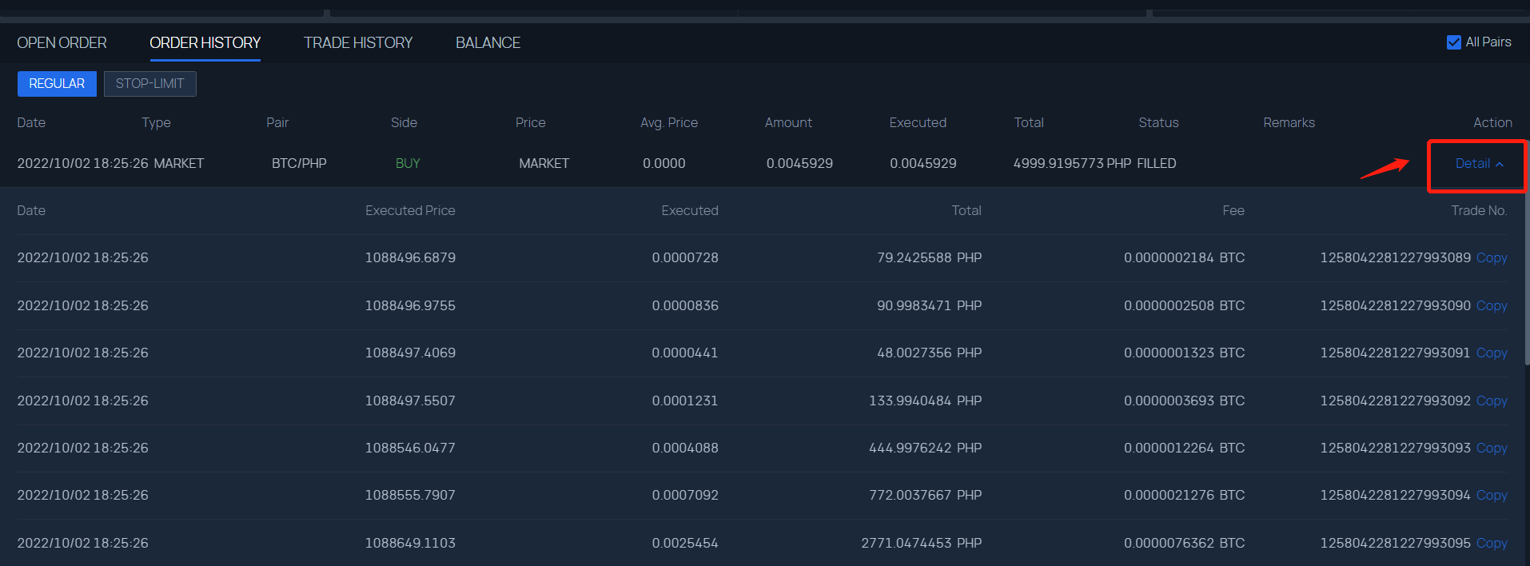The height and width of the screenshot is (566, 1530).
Task: Switch to STOP-LIMIT orders
Action: [150, 84]
